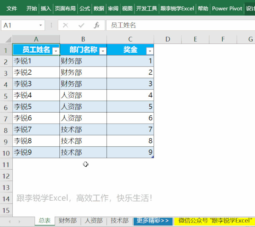The image size is (255, 227).
Task: Select bonus cell with value 1
Action: point(130,61)
